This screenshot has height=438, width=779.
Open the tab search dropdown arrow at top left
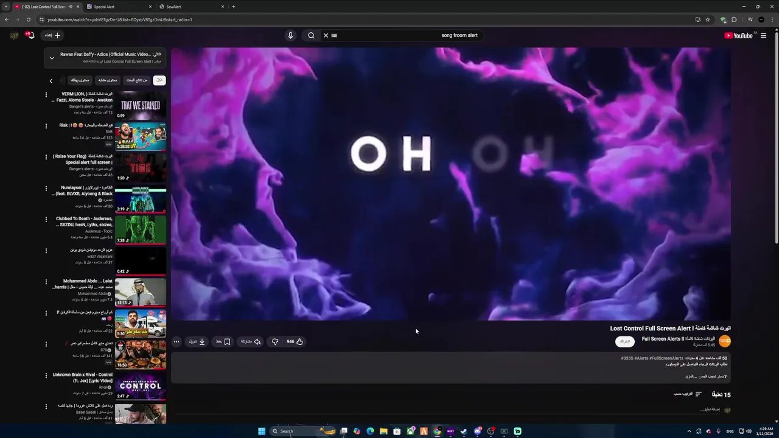(x=5, y=7)
